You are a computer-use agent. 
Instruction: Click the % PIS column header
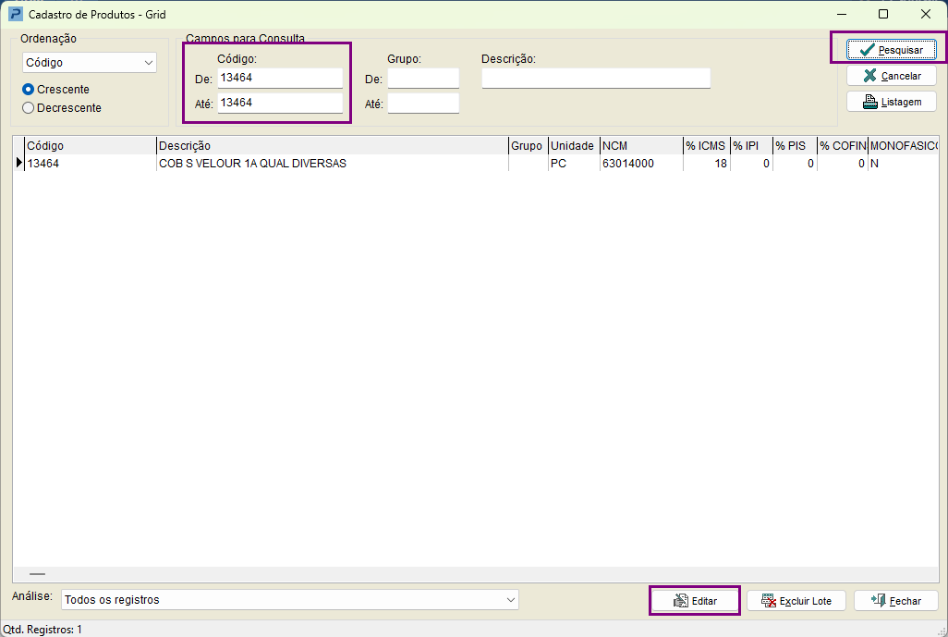[x=795, y=146]
